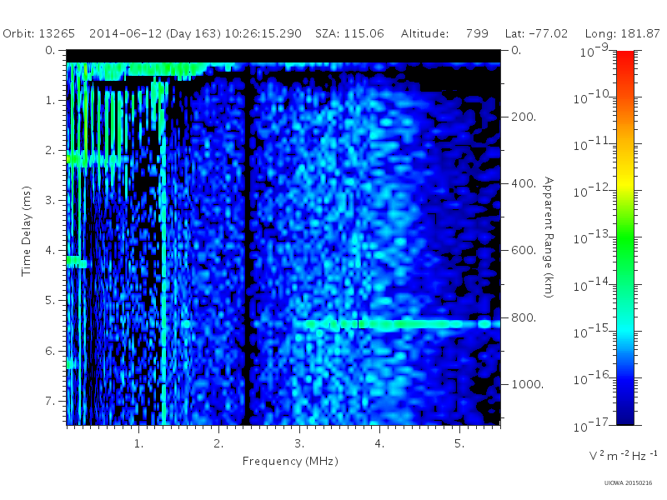
Task: Click the 0. label on apparent range axis
Action: [x=516, y=50]
